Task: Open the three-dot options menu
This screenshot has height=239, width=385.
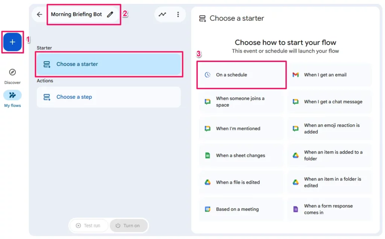Action: (178, 14)
